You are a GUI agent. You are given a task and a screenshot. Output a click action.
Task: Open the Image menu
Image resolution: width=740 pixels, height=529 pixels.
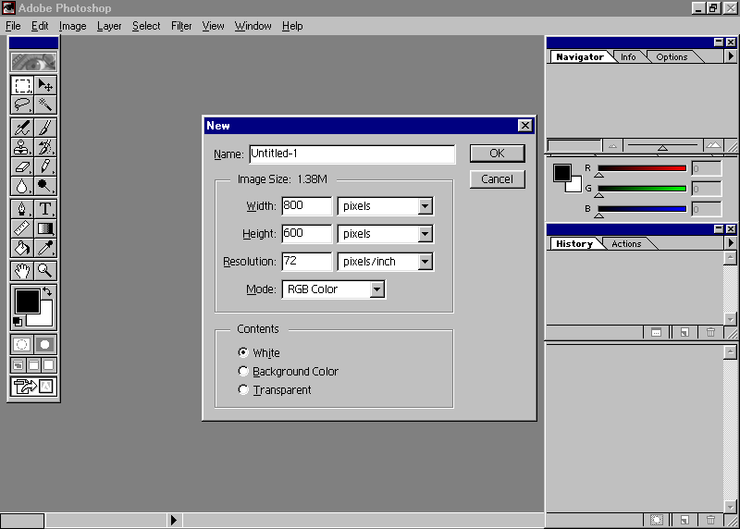[73, 26]
